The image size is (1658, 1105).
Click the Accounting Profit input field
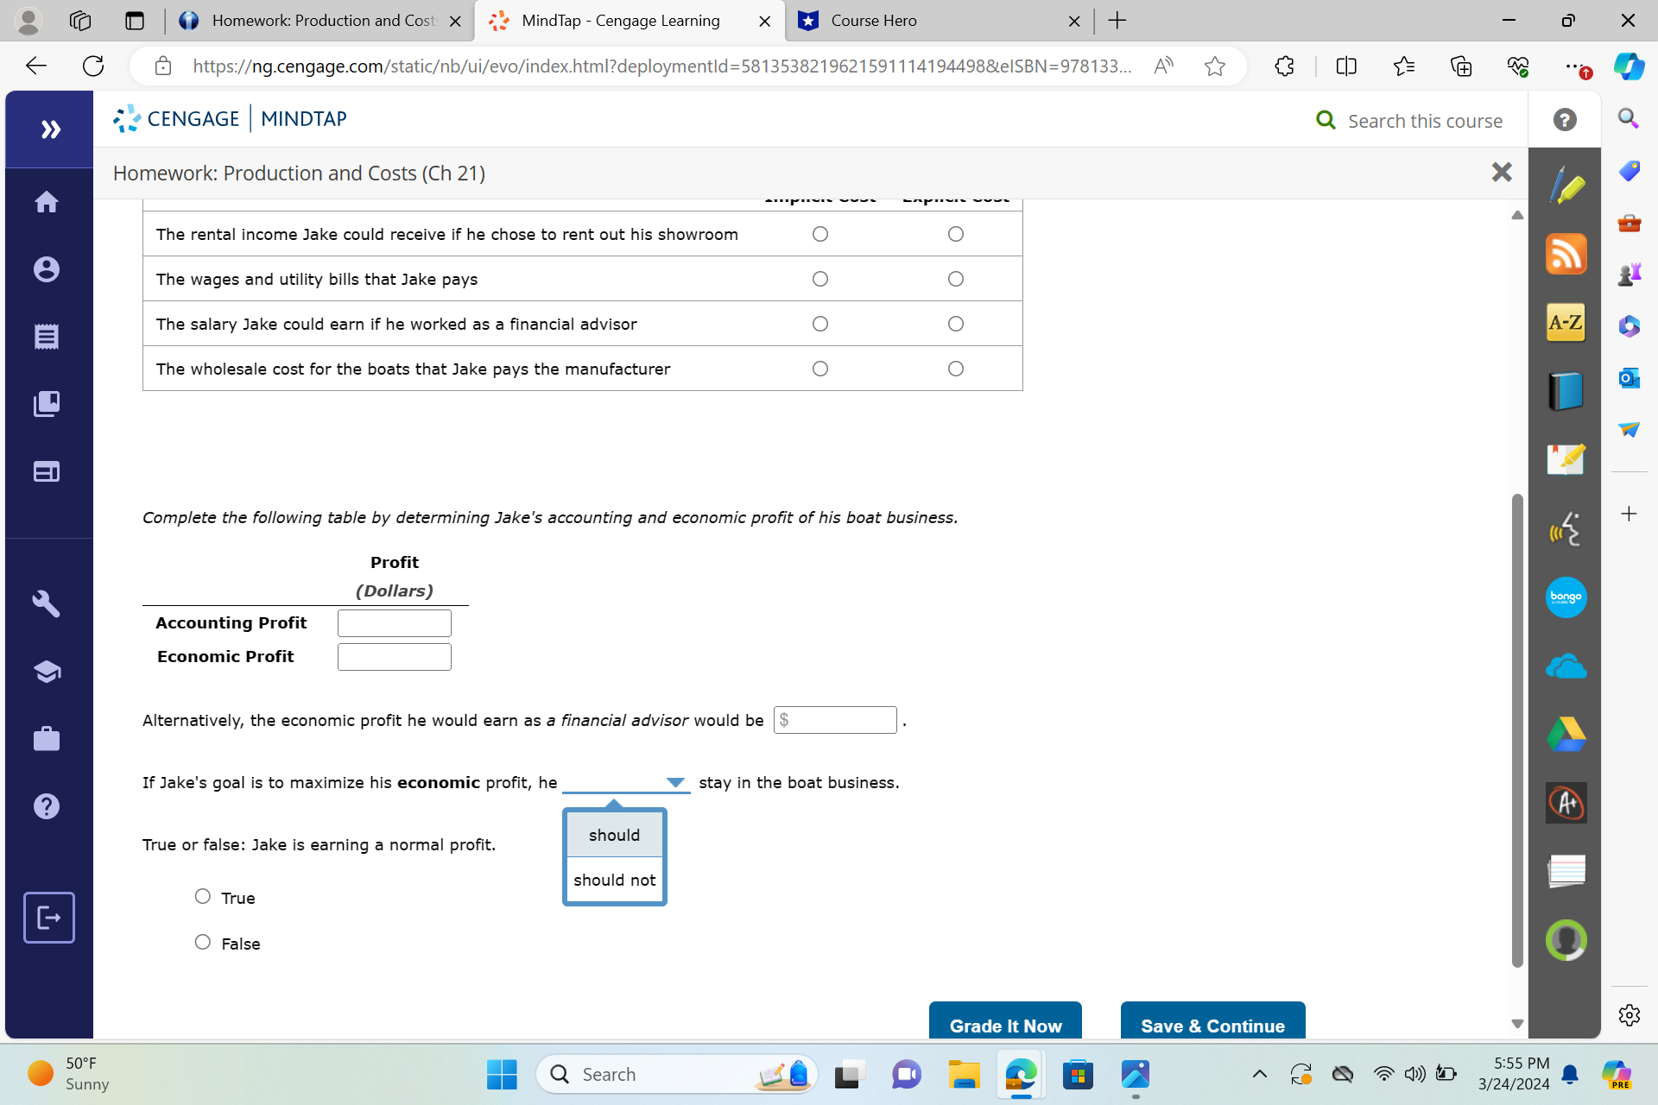point(394,622)
